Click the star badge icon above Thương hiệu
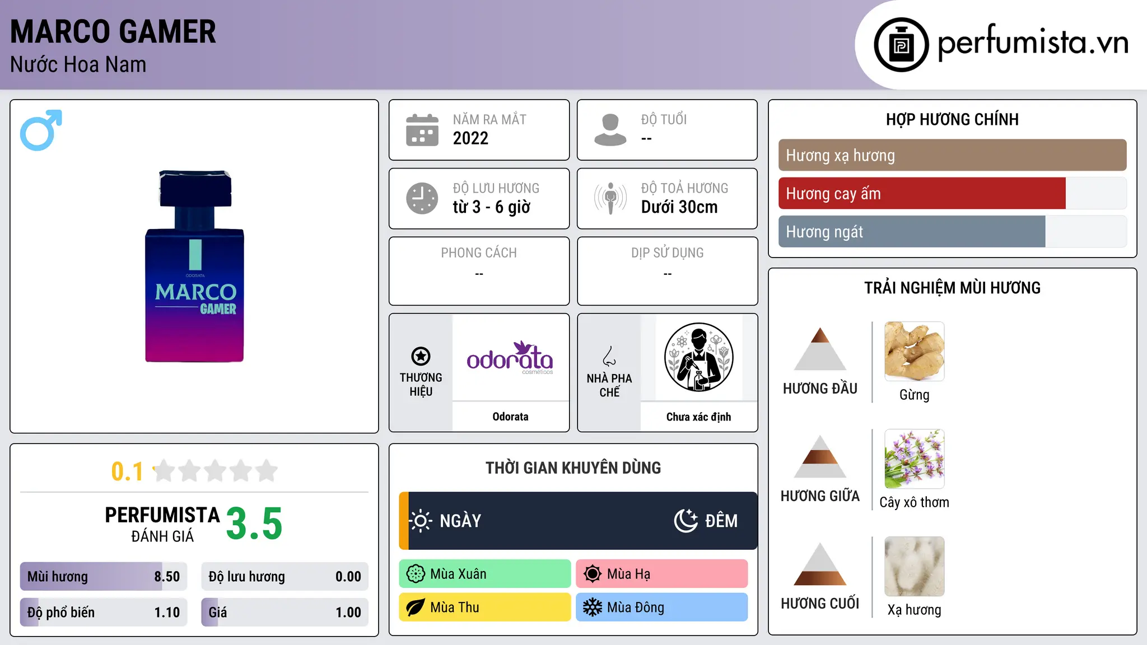 click(x=421, y=356)
